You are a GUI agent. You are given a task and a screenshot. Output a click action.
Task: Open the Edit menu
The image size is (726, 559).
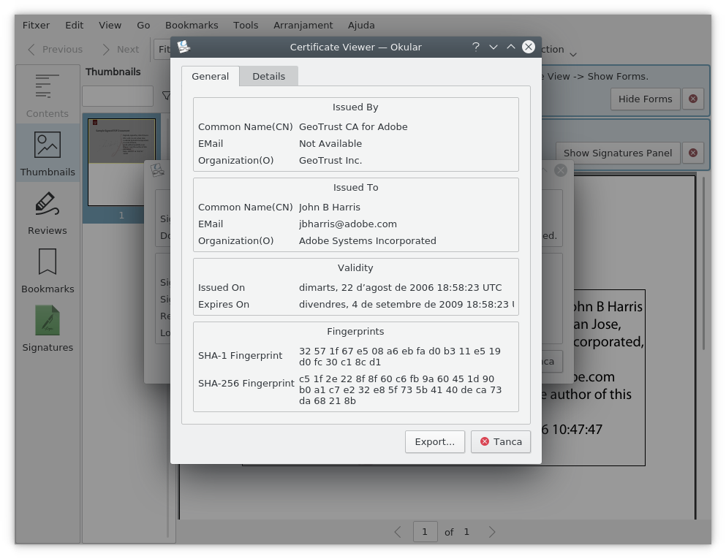point(74,25)
